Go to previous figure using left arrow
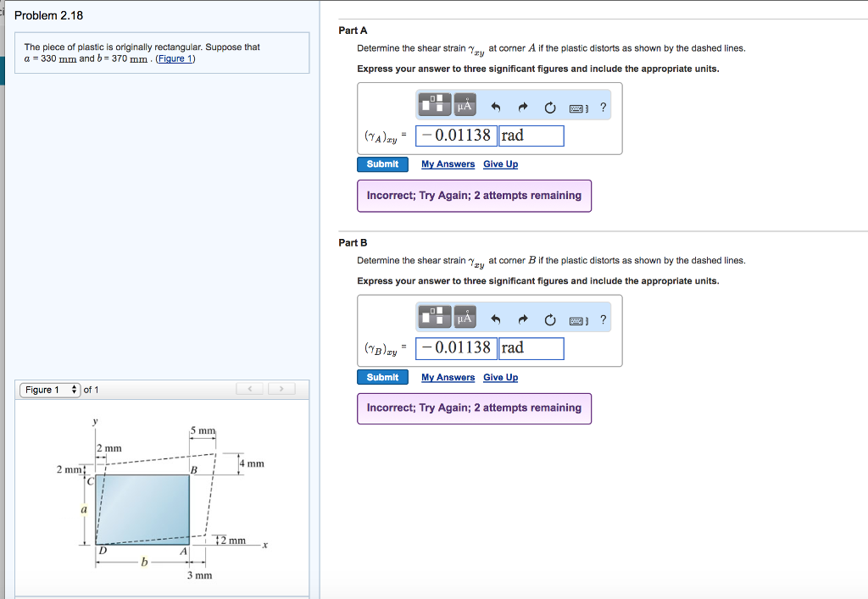The image size is (868, 599). coord(250,390)
